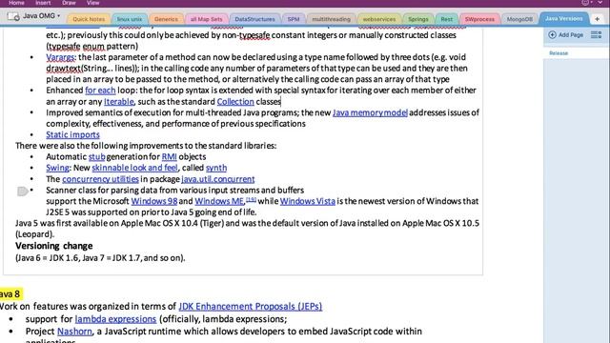610x343 pixels.
Task: Switch to the webservices section tab
Action: click(379, 19)
